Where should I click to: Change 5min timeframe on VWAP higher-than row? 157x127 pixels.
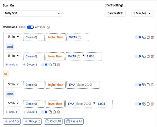[14, 37]
